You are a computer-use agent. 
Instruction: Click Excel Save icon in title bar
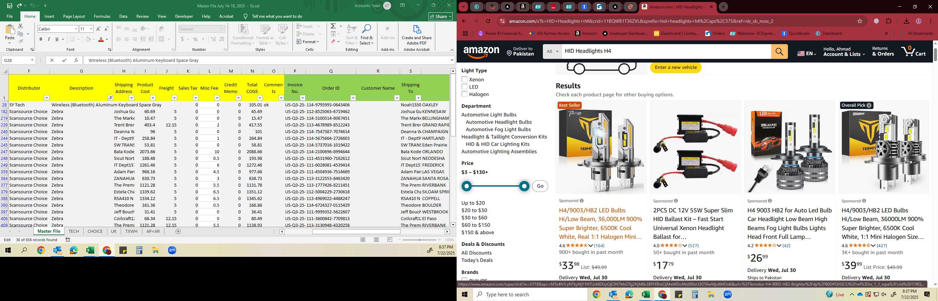tap(10, 6)
